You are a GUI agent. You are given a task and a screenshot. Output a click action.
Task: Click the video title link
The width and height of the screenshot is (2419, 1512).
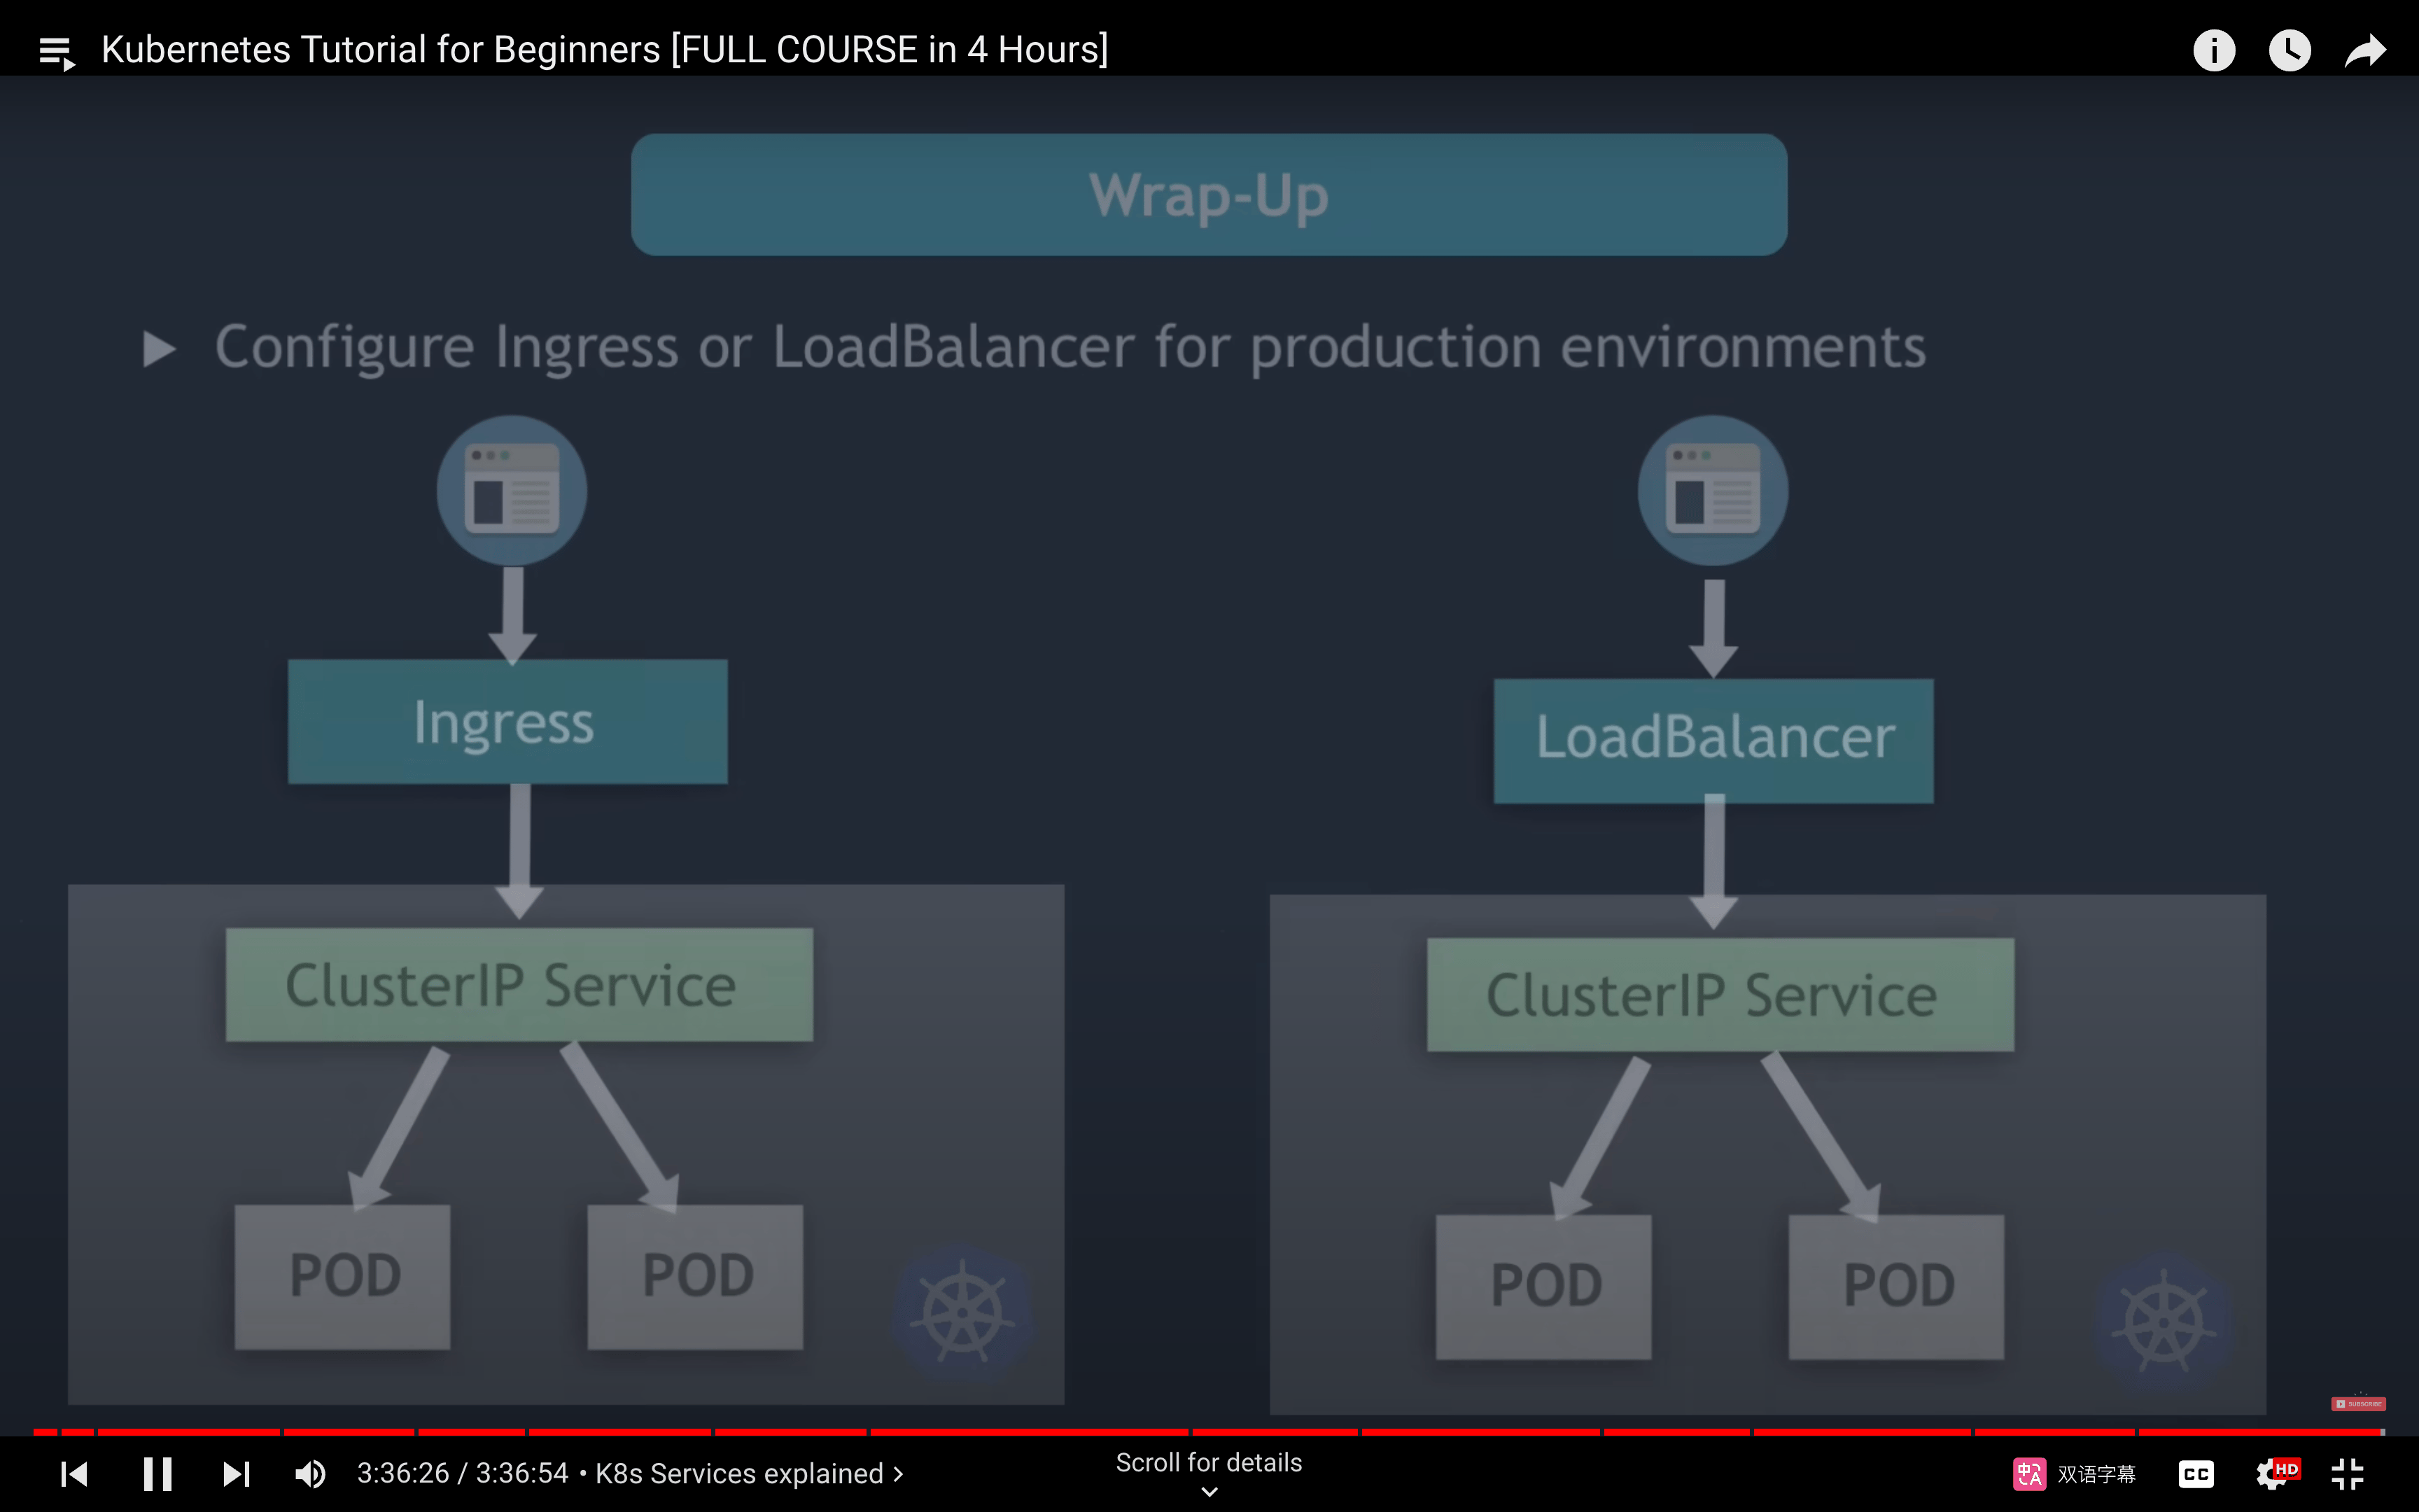605,50
